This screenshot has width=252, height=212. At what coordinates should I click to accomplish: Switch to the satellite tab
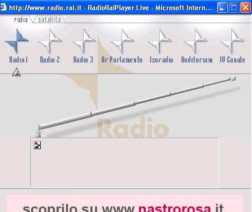coord(49,20)
